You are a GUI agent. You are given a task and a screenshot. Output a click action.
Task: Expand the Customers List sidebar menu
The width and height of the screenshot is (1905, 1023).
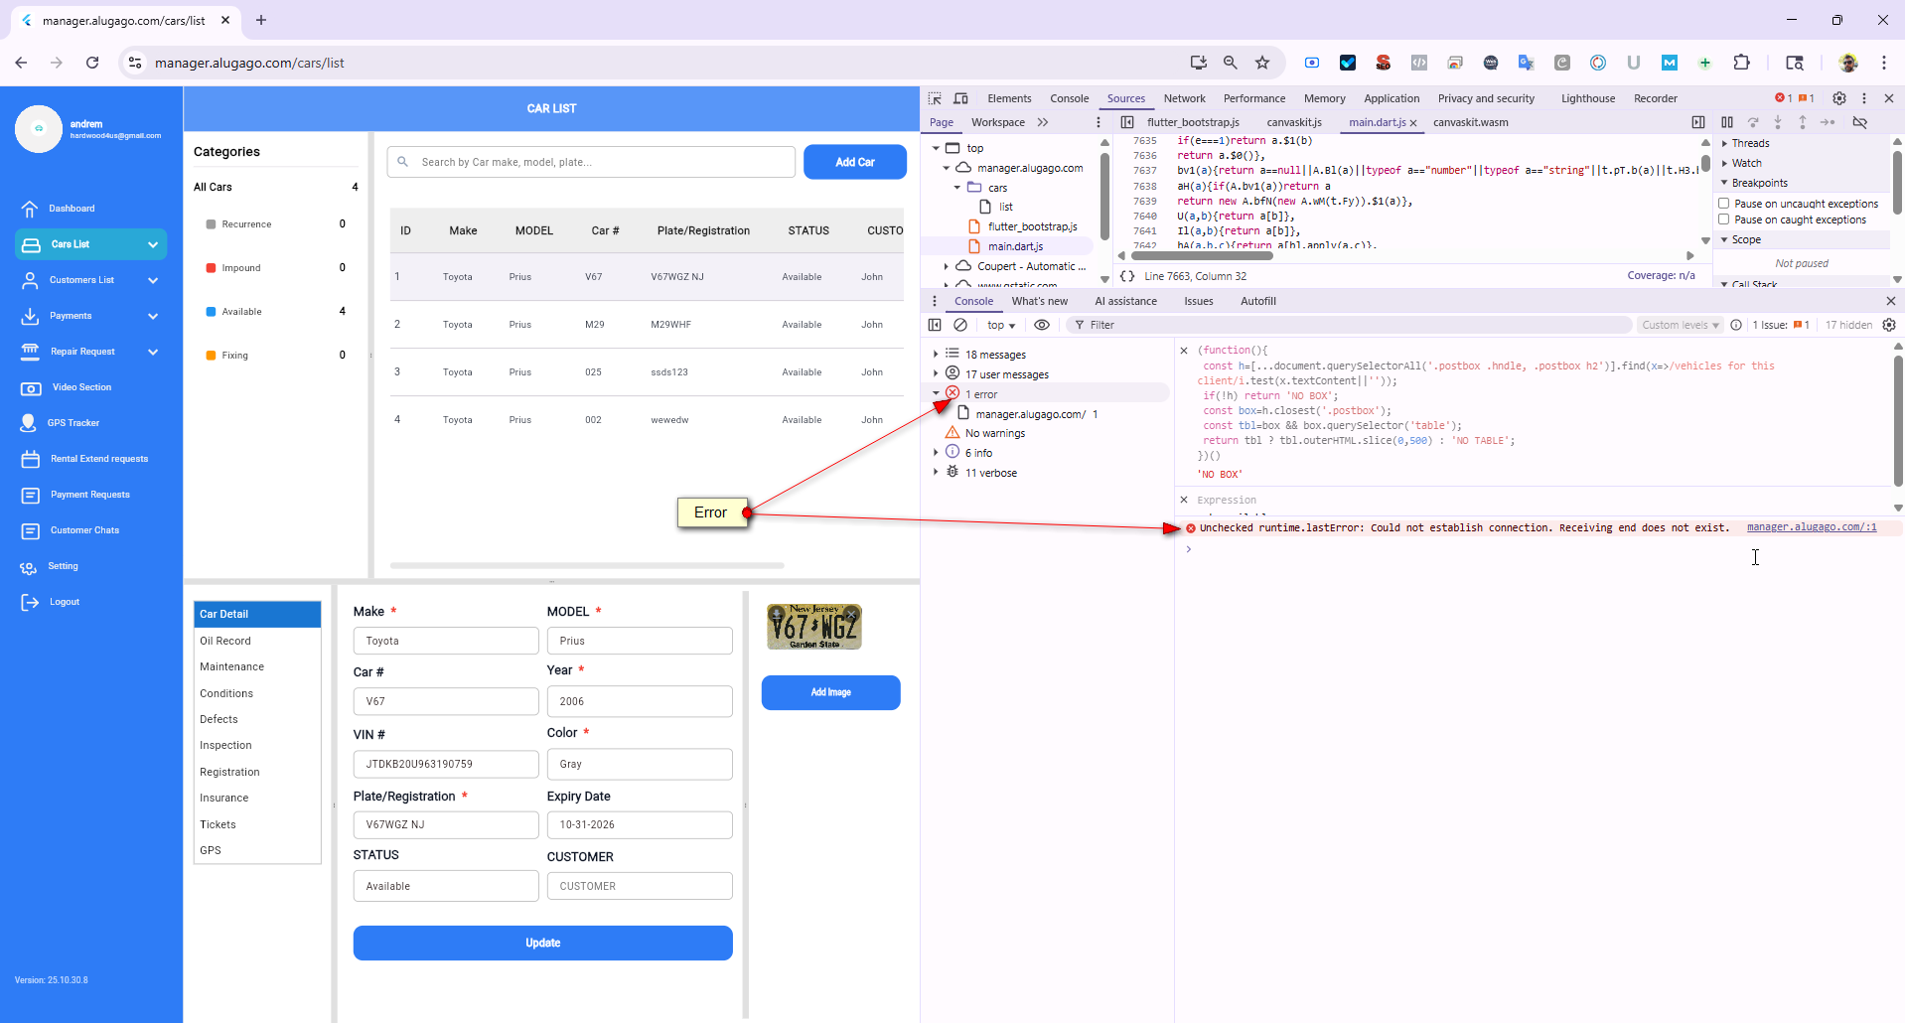[153, 280]
